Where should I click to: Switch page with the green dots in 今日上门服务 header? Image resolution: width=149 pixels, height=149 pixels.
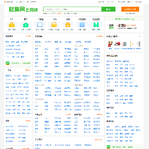pyautogui.click(x=140, y=36)
